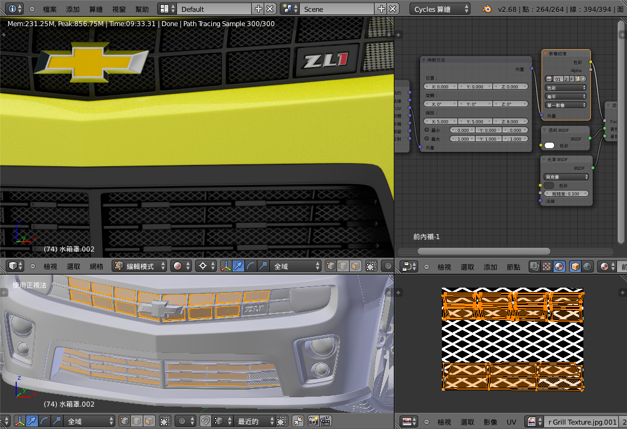The width and height of the screenshot is (627, 429).
Task: Toggle limit selection to visible in upper viewport
Action: pyautogui.click(x=371, y=266)
